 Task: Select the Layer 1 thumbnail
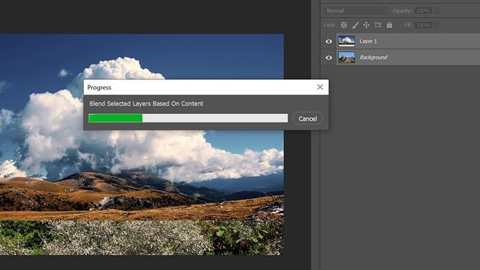346,41
